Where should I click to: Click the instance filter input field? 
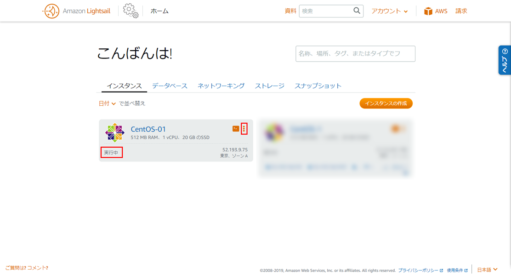click(355, 53)
